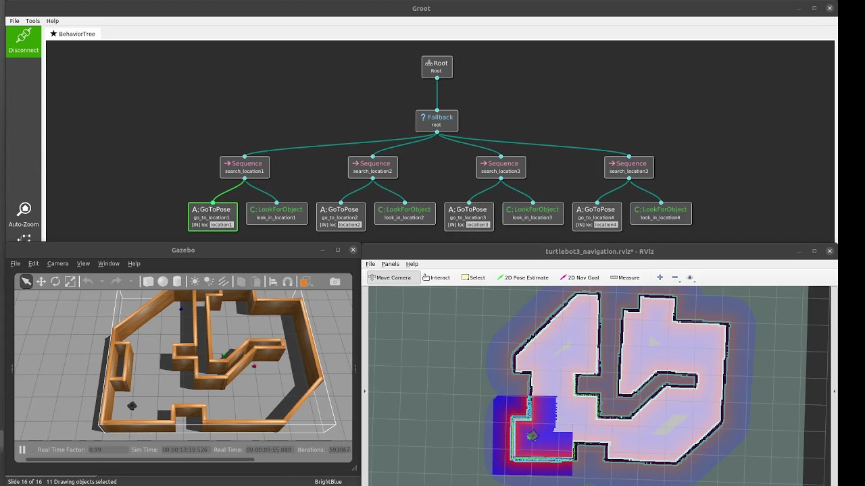Image resolution: width=865 pixels, height=486 pixels.
Task: Click the Gazebo redo arrow
Action: click(x=116, y=281)
